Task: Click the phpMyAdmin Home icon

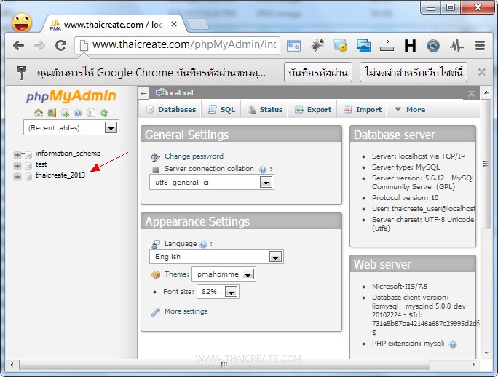Action: pyautogui.click(x=39, y=113)
